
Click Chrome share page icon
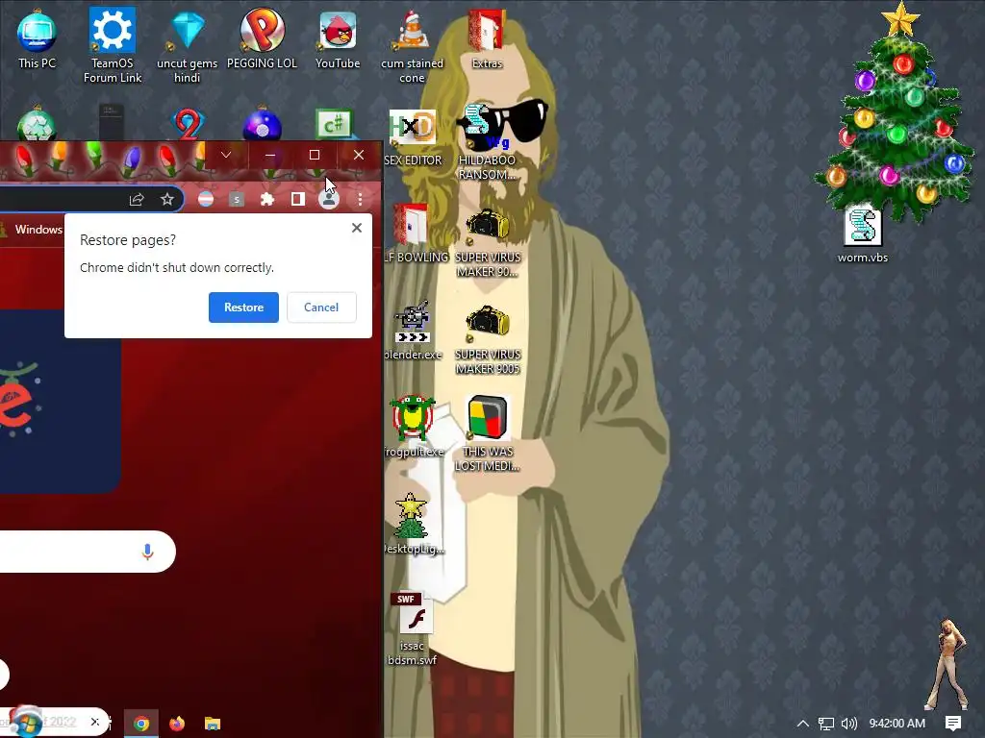pos(137,200)
